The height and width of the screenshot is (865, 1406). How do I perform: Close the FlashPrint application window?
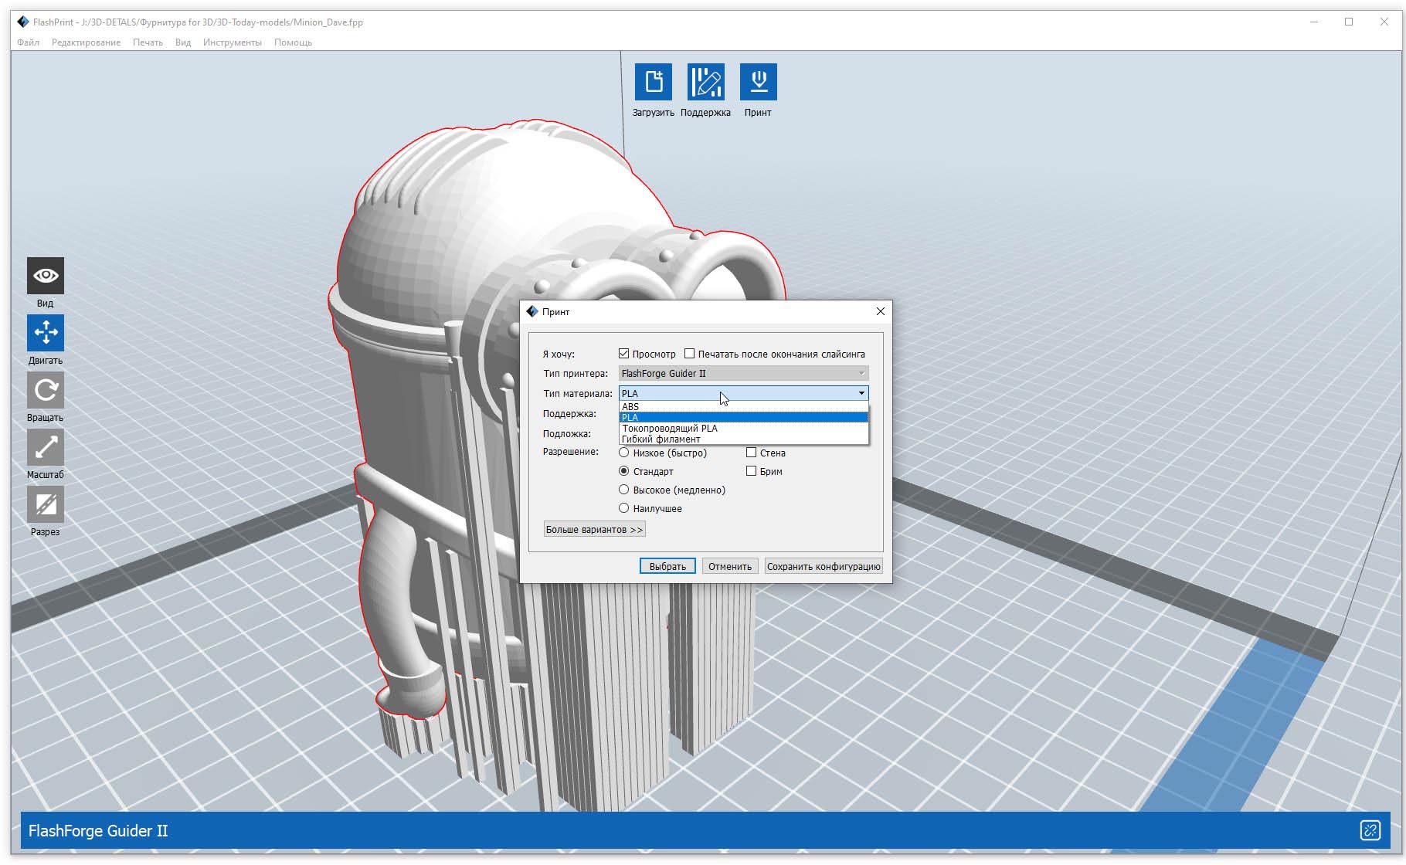coord(1384,22)
